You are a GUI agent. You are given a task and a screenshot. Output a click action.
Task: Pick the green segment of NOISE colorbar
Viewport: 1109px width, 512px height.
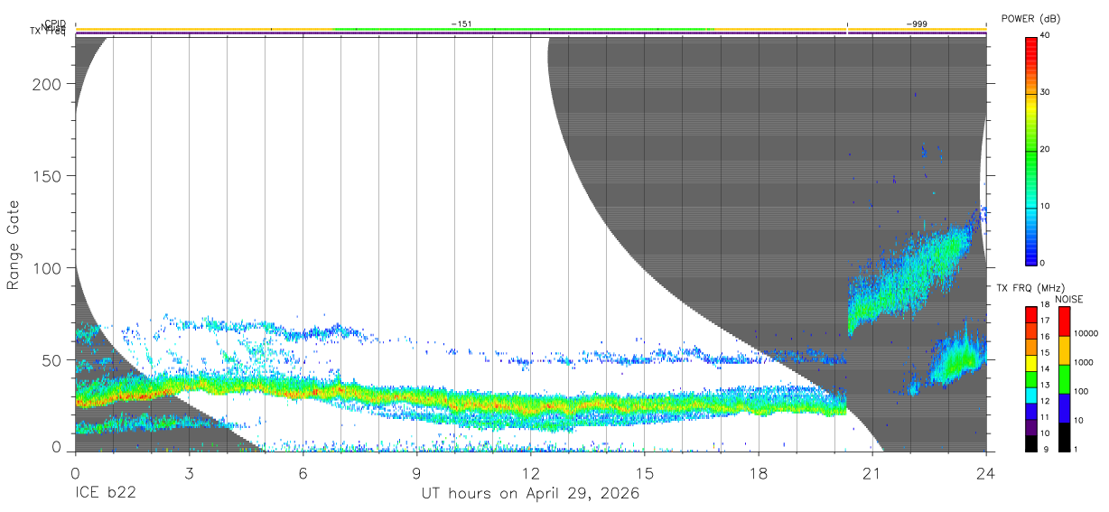1064,379
